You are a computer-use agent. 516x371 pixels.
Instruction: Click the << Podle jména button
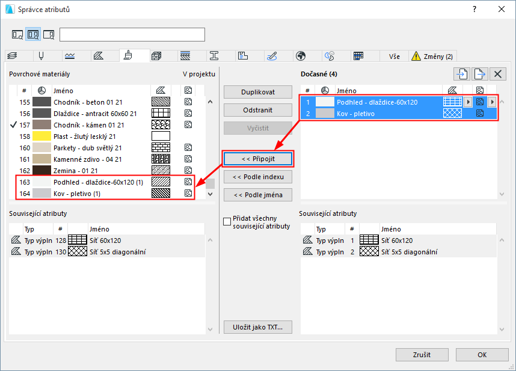(258, 195)
